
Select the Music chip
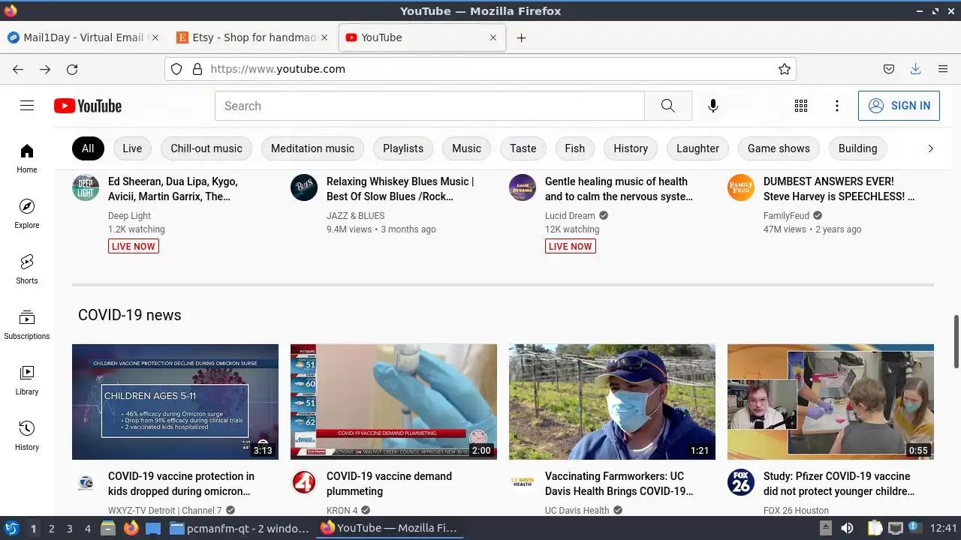(466, 148)
